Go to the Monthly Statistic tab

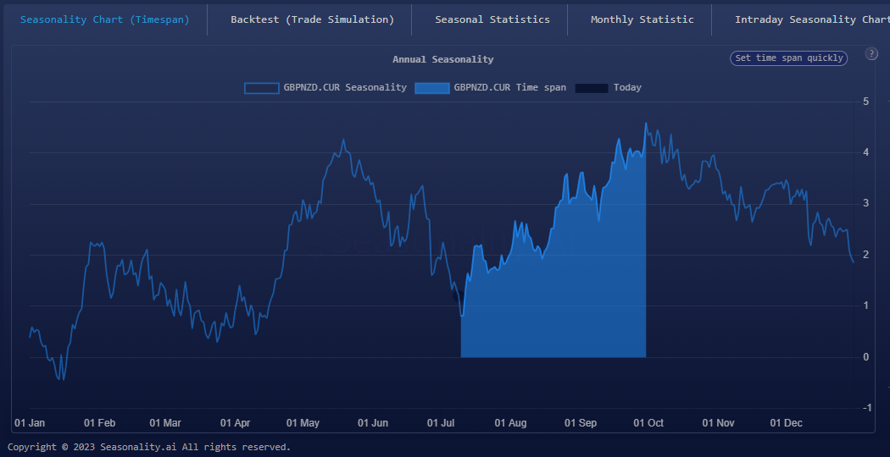tap(642, 19)
